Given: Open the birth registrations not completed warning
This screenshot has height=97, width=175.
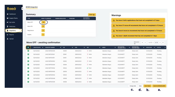Looking at the screenshot, I should [x=138, y=20].
